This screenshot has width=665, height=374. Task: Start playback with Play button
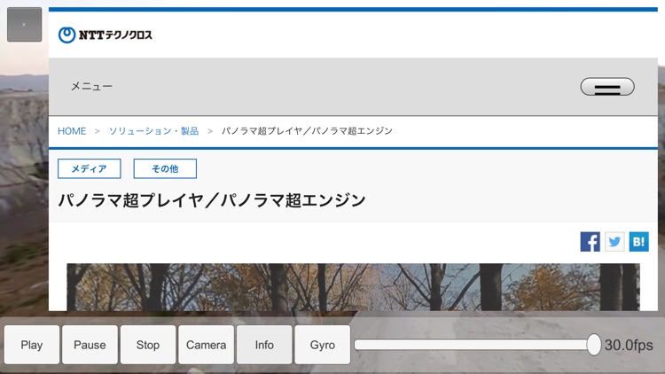coord(32,345)
